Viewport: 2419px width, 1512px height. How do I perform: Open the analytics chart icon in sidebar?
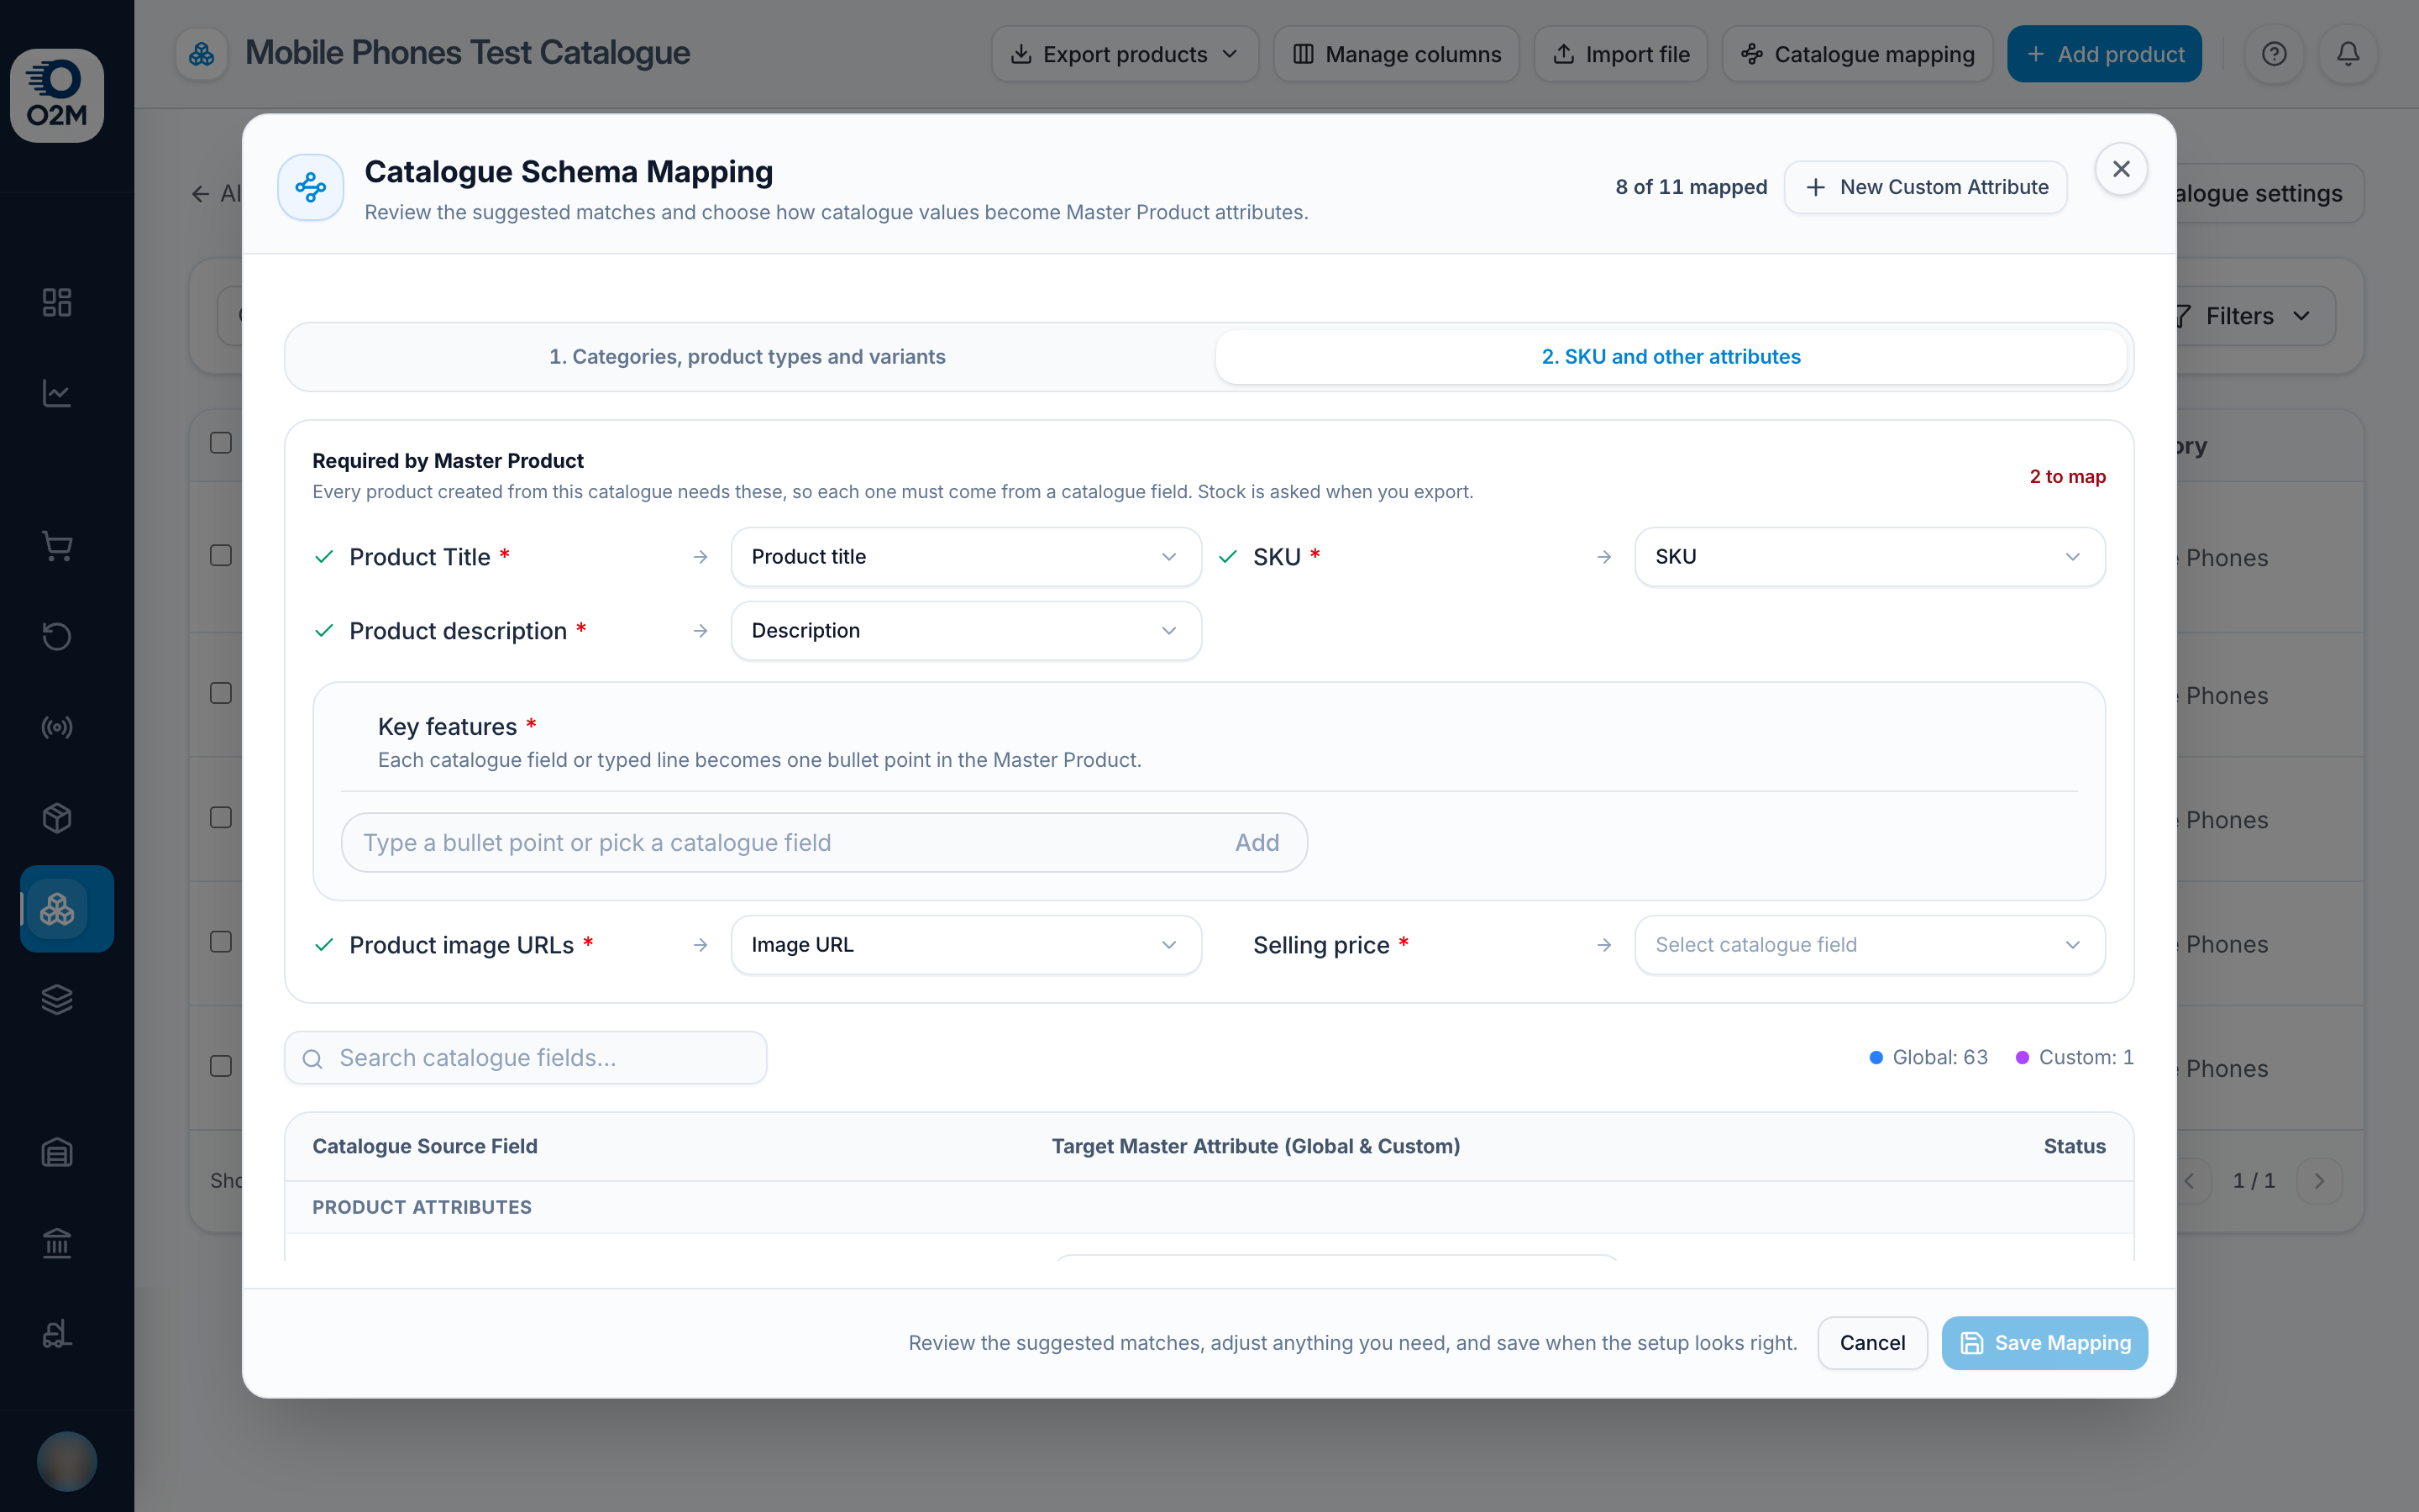point(57,393)
